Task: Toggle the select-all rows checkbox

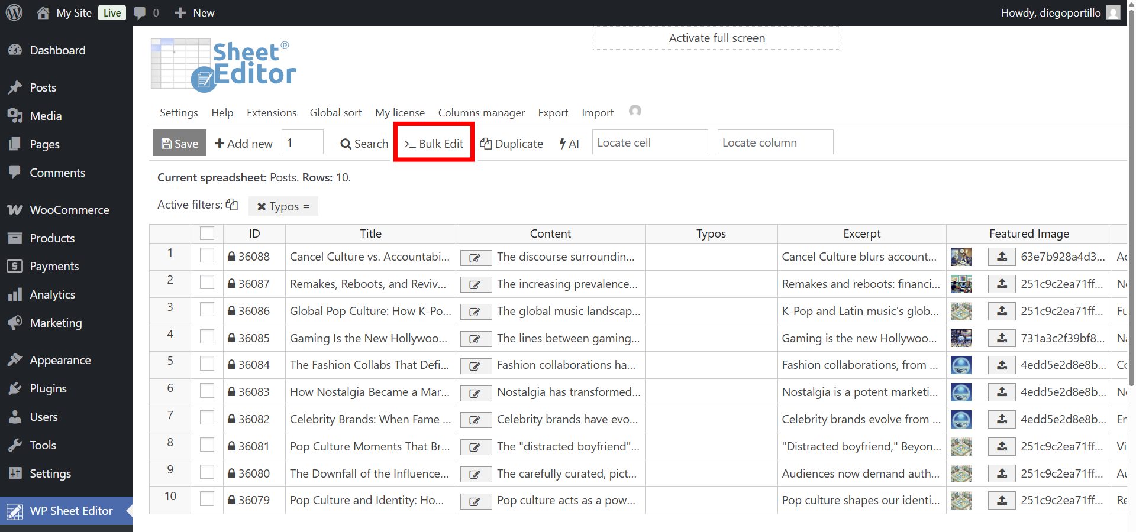Action: [x=207, y=233]
